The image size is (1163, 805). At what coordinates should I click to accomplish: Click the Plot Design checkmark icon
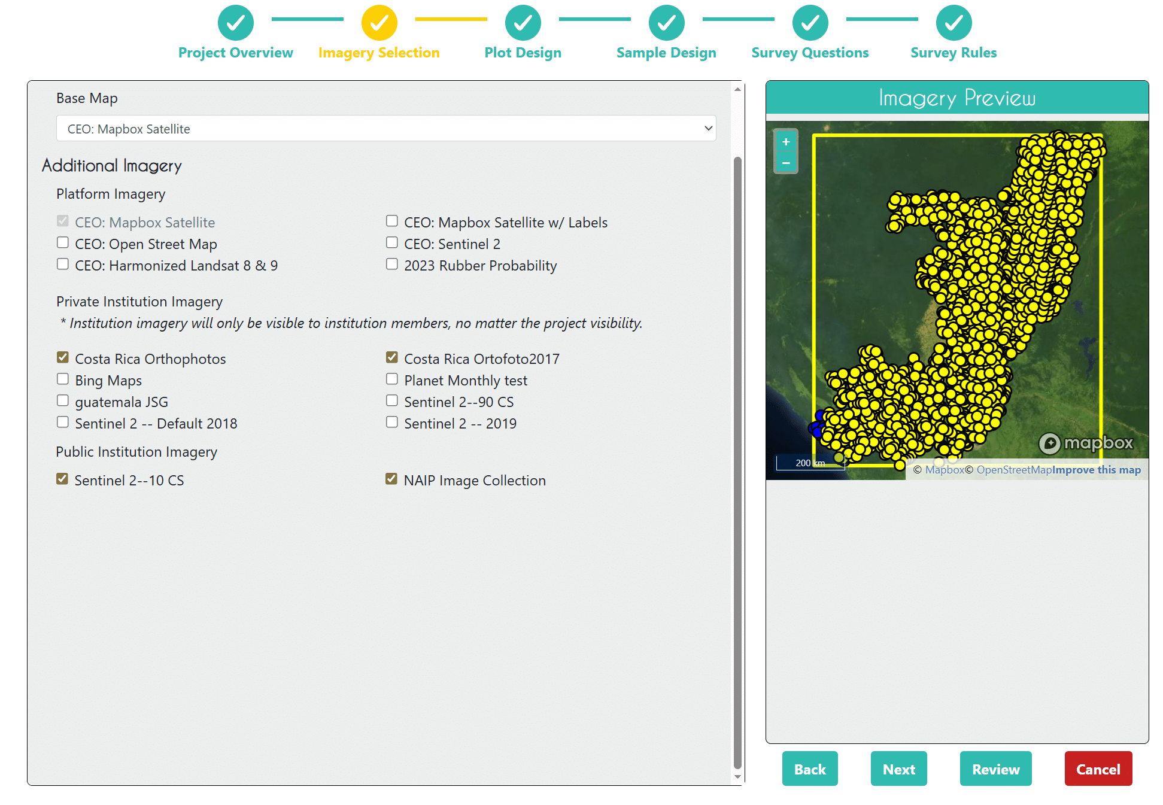pos(523,22)
